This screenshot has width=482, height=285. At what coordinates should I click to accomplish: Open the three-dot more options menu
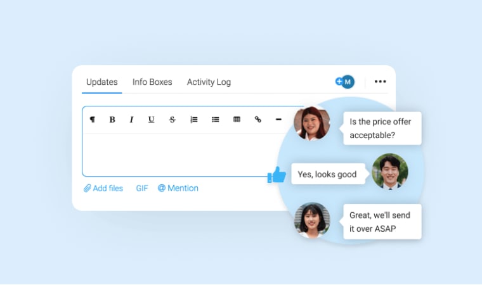tap(381, 82)
